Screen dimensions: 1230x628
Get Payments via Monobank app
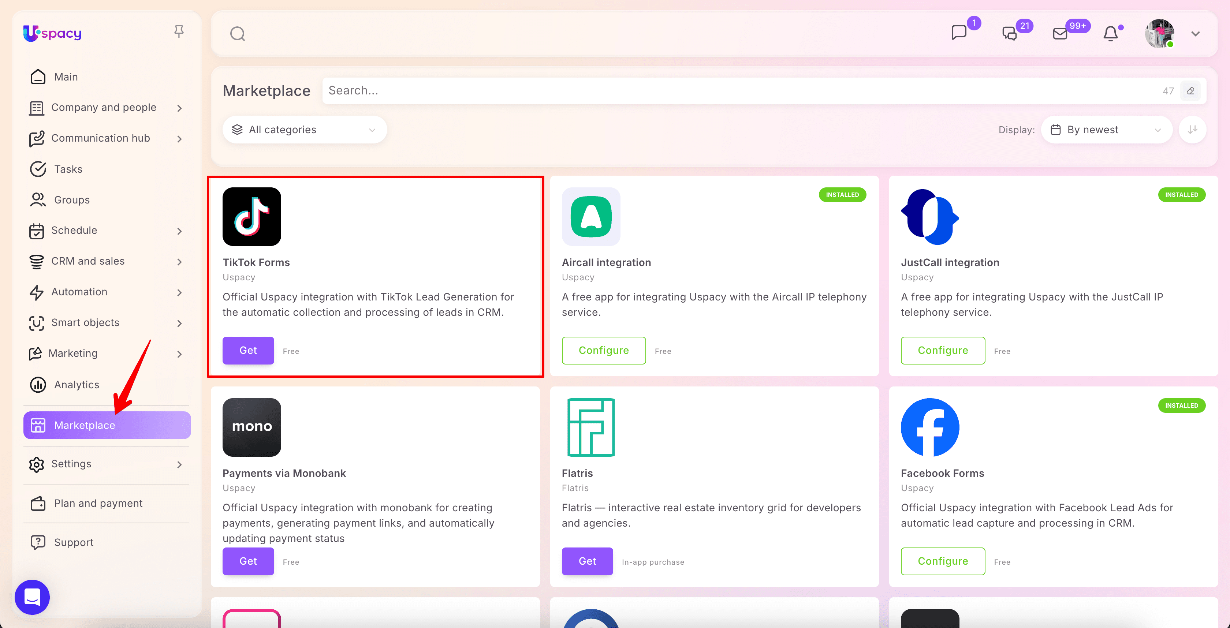[248, 561]
